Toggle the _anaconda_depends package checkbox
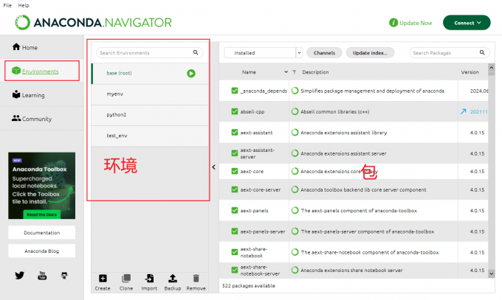Viewport: 502px width, 300px height. (235, 91)
